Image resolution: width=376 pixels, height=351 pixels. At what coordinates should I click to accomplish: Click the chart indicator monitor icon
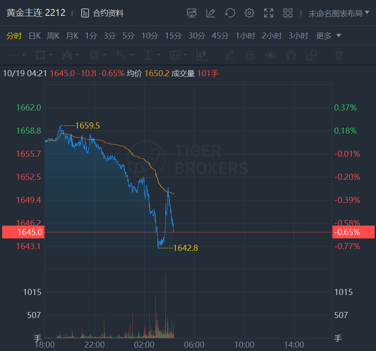pos(192,13)
